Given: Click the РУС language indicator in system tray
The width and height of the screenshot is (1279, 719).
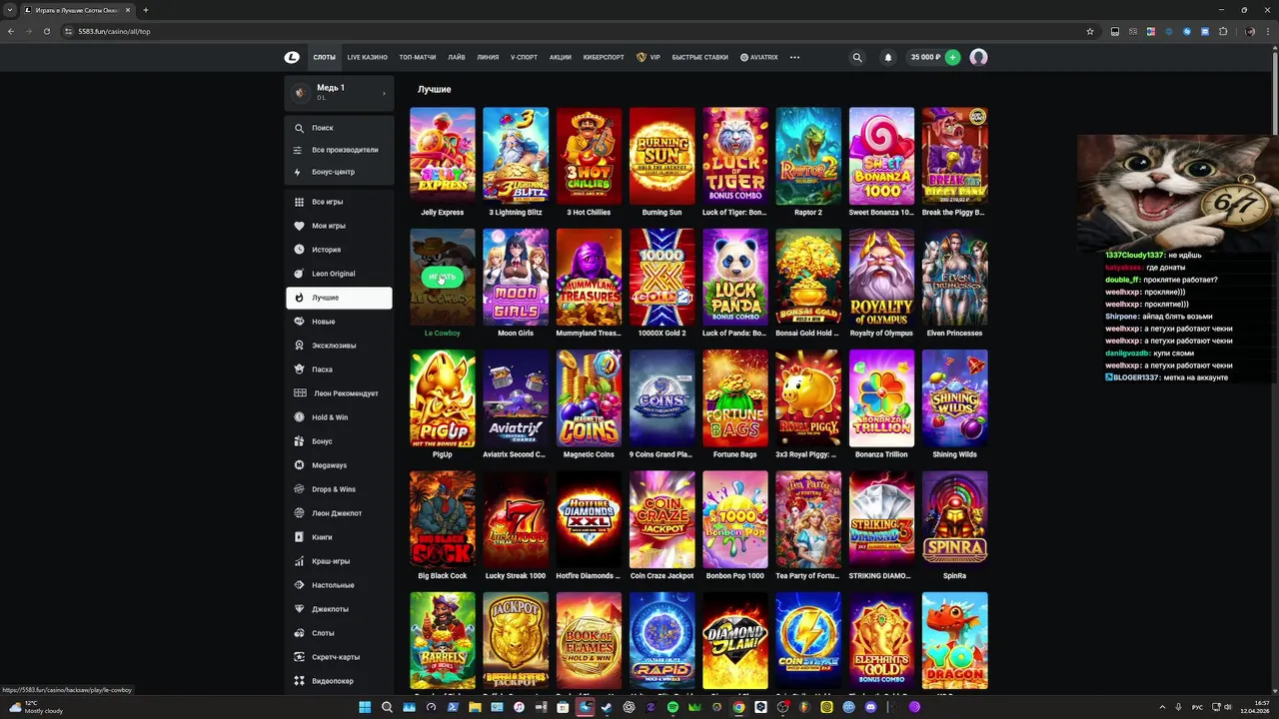Looking at the screenshot, I should (1197, 707).
